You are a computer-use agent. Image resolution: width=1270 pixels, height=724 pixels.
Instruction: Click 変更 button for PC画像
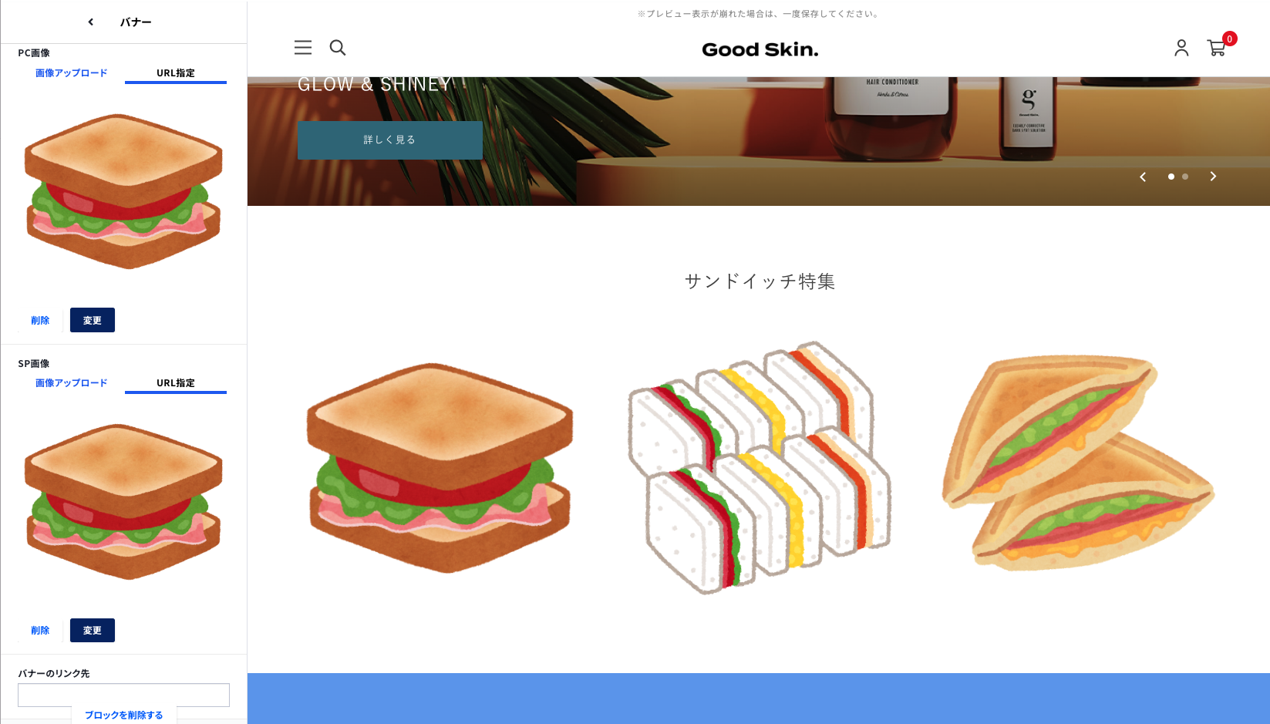tap(93, 320)
